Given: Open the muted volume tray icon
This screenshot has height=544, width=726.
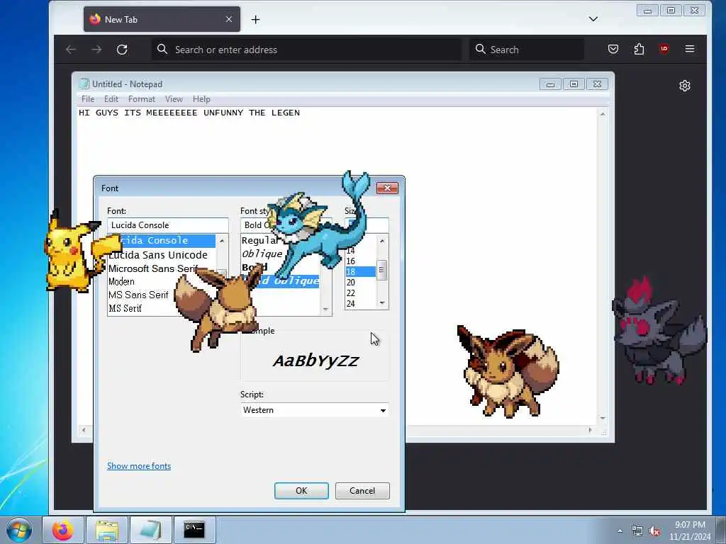Looking at the screenshot, I should click(654, 531).
